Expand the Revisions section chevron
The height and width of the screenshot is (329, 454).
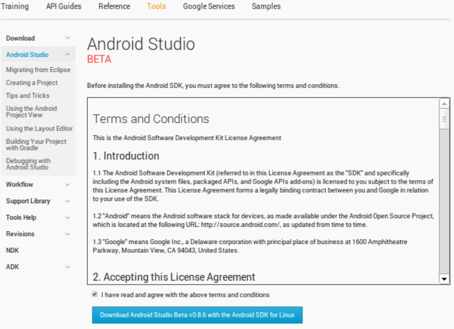[68, 234]
